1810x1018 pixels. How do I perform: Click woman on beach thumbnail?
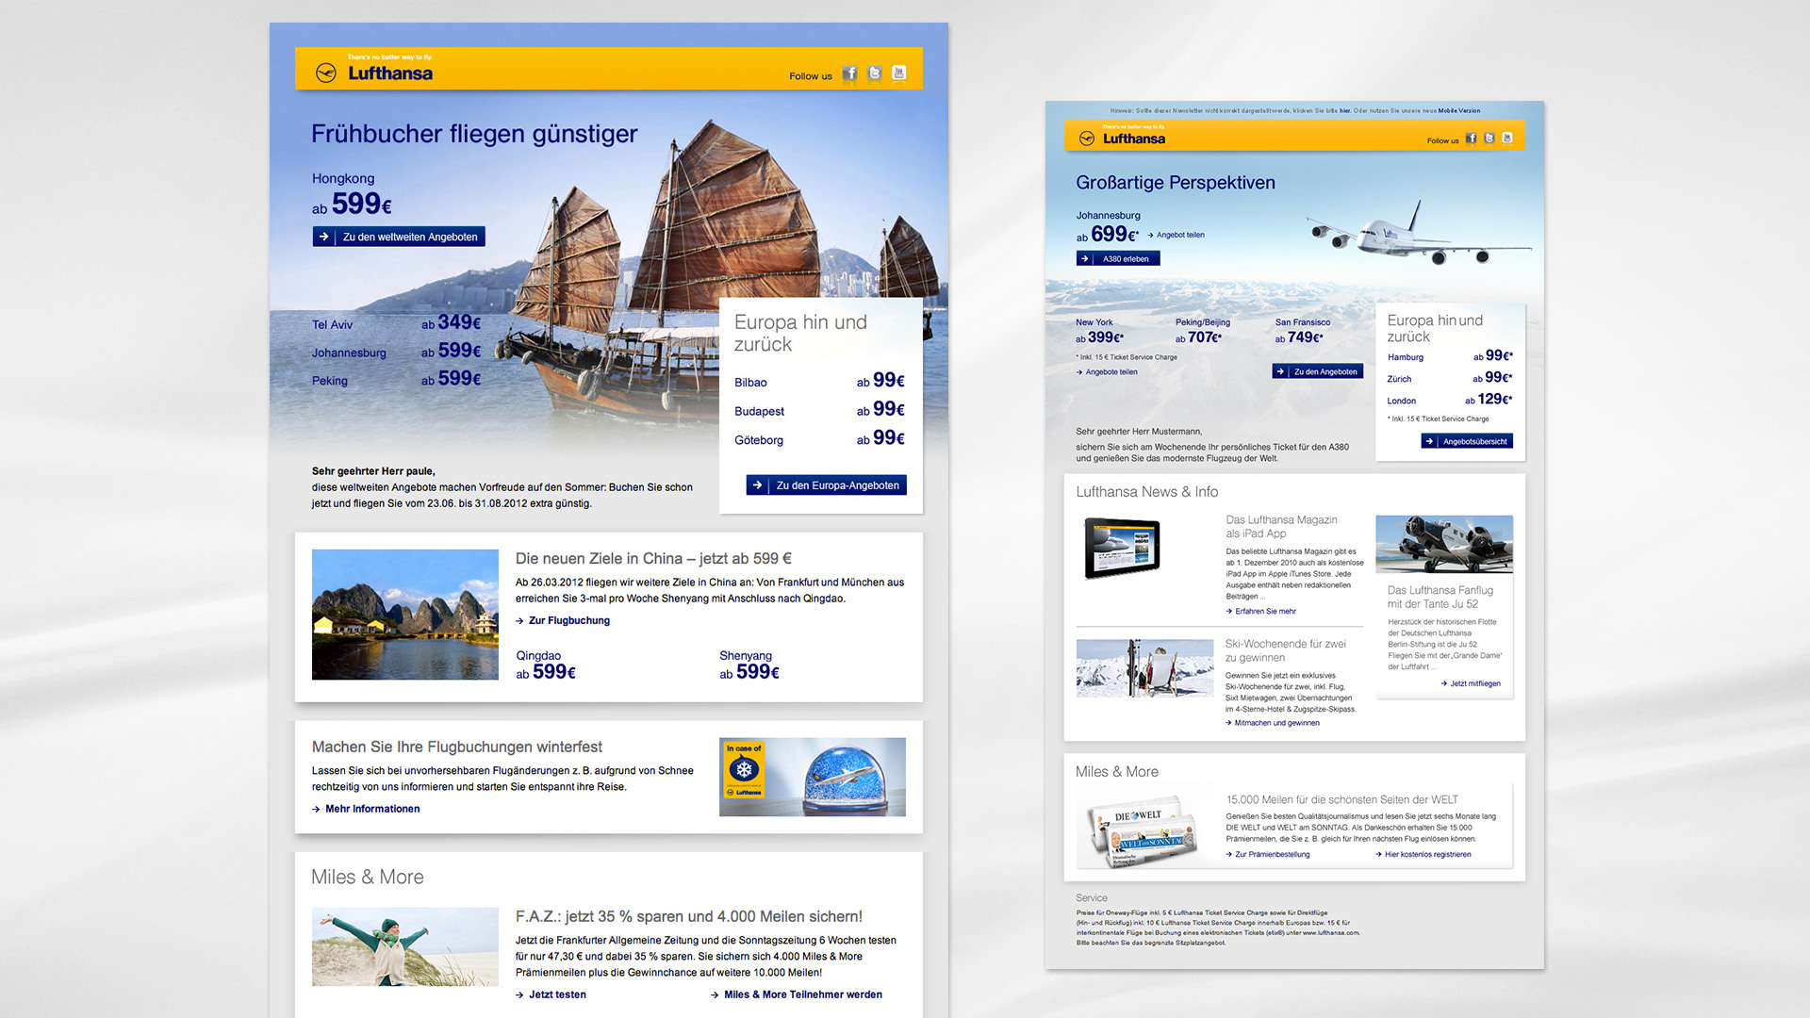(x=405, y=946)
